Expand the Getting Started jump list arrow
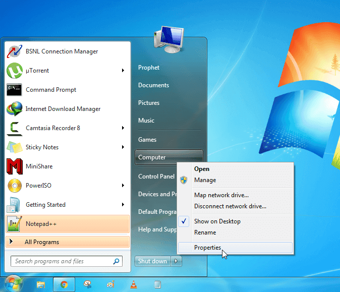 coord(123,204)
